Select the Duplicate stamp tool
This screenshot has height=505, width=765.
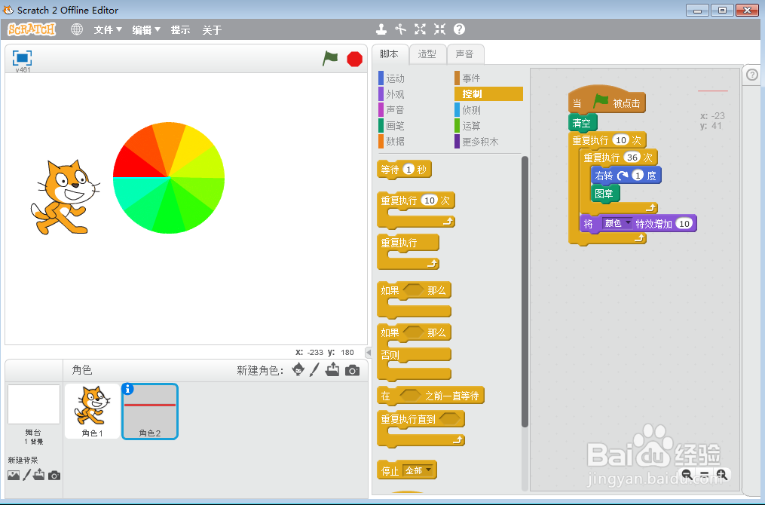[x=381, y=29]
